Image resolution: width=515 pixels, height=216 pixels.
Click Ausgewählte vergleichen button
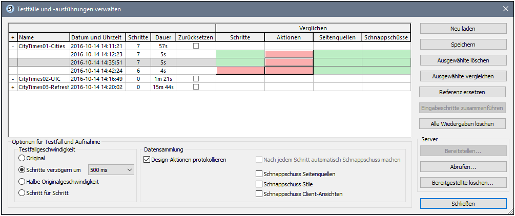tap(463, 76)
